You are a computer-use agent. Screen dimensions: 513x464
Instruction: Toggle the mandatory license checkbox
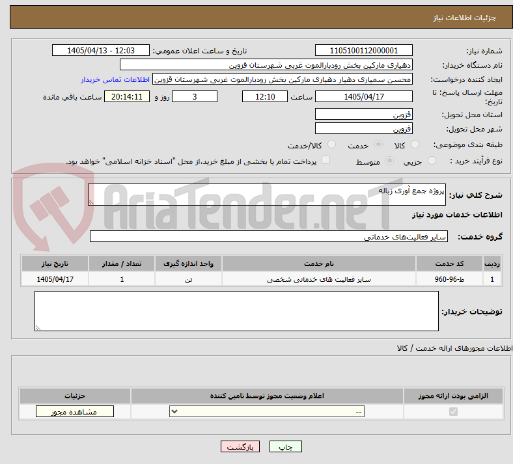[453, 411]
